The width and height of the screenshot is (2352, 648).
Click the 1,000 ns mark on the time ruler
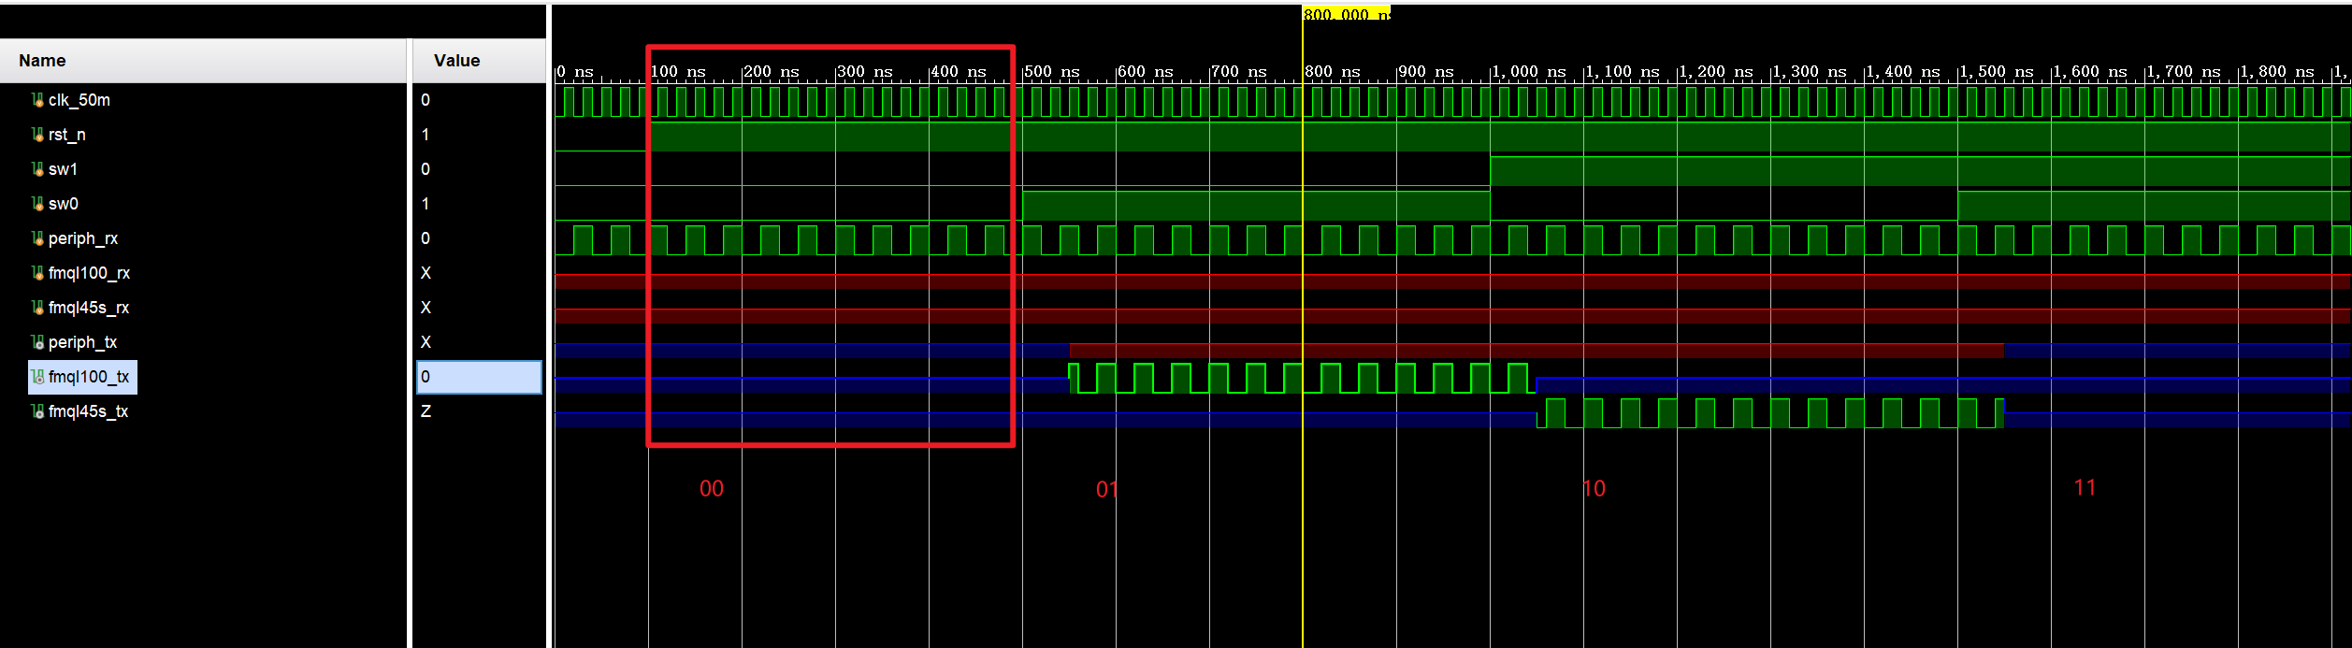click(x=1528, y=72)
